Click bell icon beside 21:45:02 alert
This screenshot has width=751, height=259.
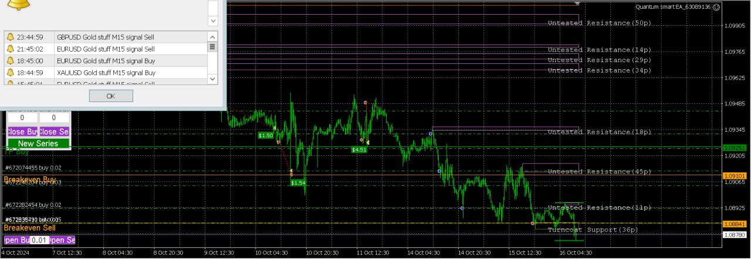(x=10, y=49)
